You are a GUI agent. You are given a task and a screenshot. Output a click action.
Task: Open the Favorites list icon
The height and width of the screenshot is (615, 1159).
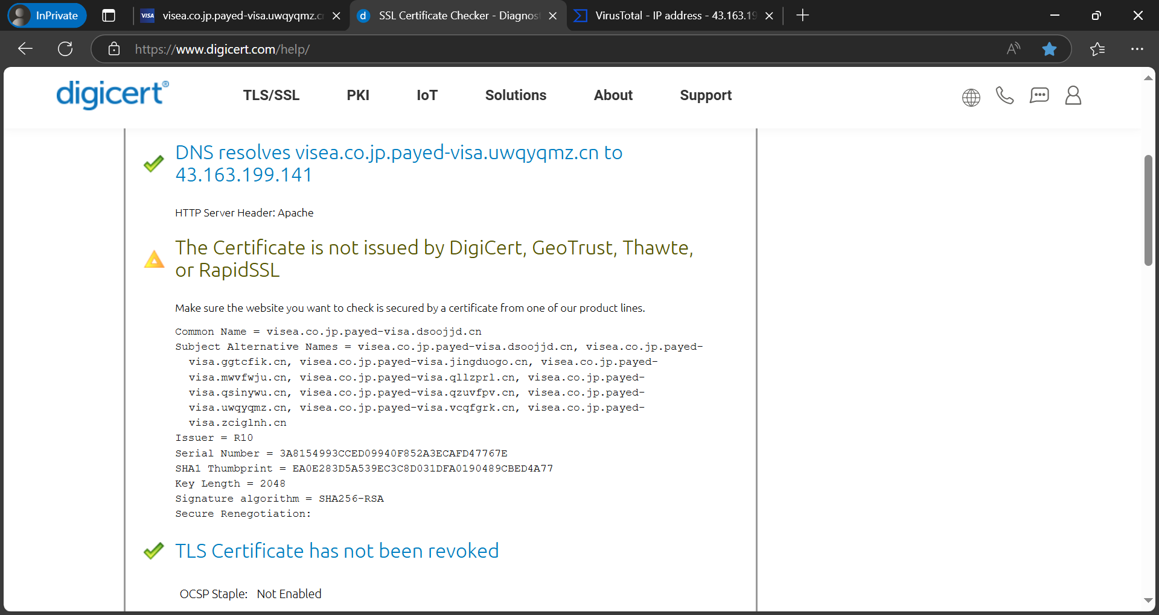[x=1097, y=49]
